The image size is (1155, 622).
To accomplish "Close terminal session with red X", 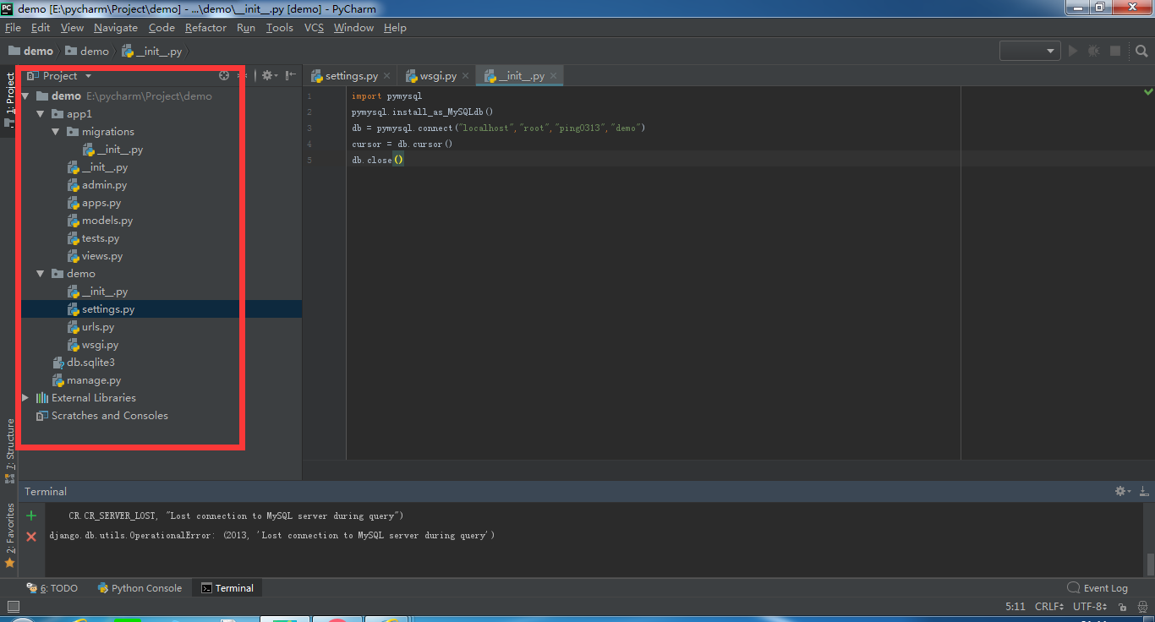I will tap(31, 536).
